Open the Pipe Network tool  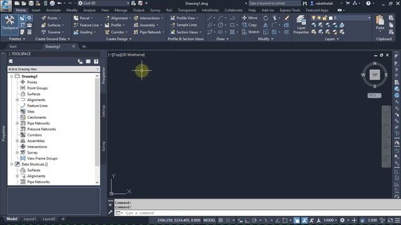[149, 32]
